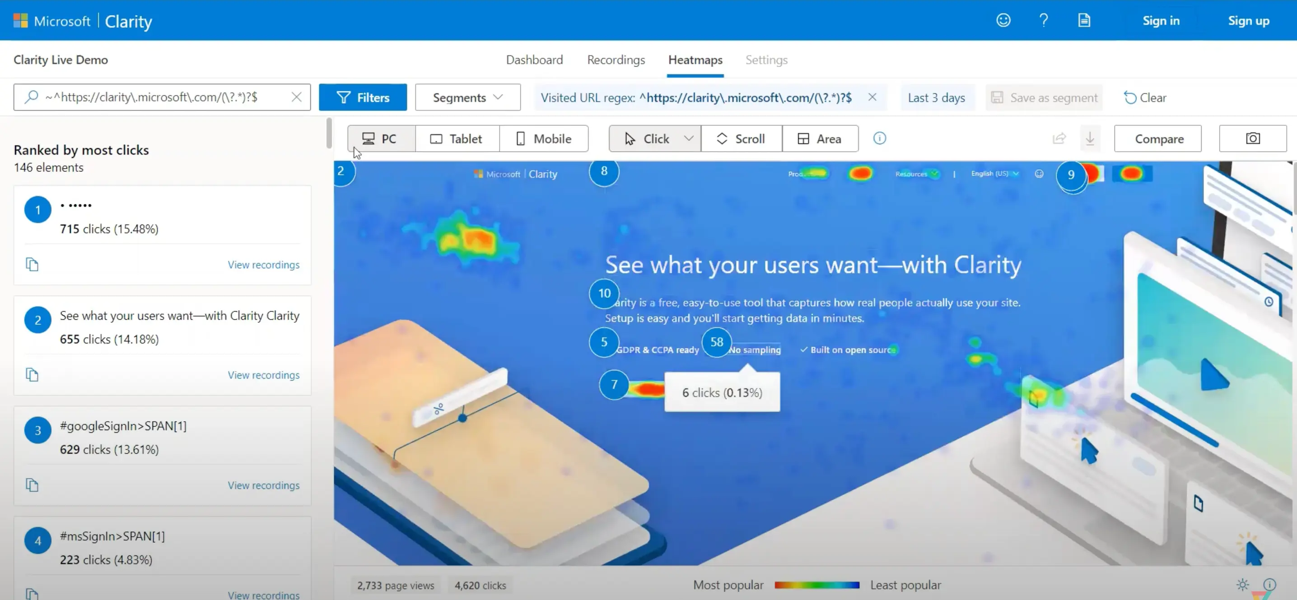Screen dimensions: 1297x600
Task: Switch device view to PC
Action: point(381,138)
